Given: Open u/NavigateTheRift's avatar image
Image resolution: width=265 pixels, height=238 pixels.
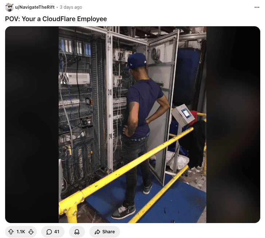Looking at the screenshot, I should pos(9,7).
